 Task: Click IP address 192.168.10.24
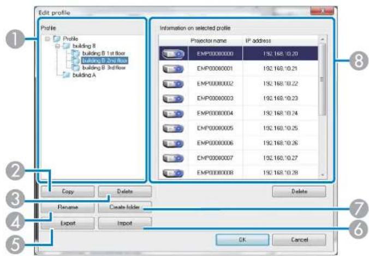tap(280, 113)
